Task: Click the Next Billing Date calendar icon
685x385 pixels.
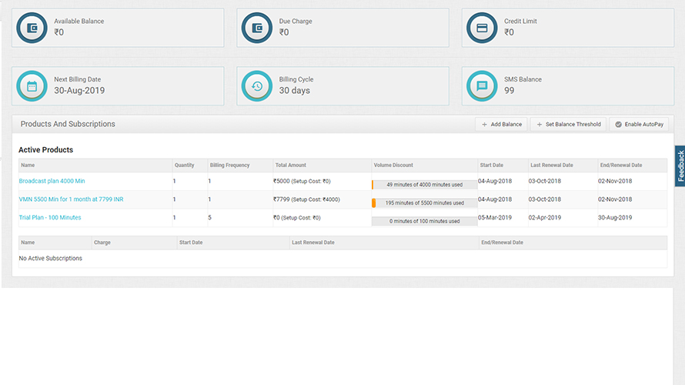Action: click(x=32, y=86)
